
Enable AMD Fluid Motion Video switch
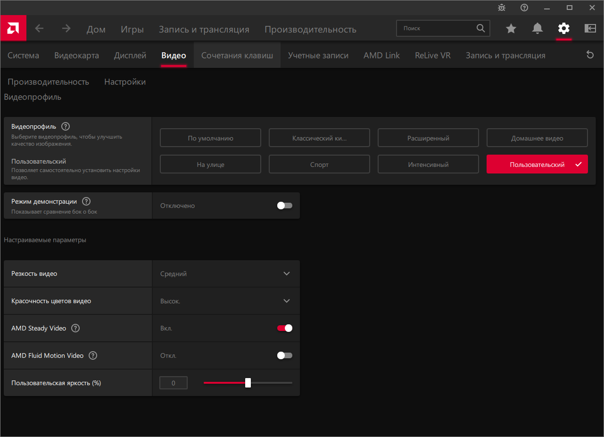point(284,355)
